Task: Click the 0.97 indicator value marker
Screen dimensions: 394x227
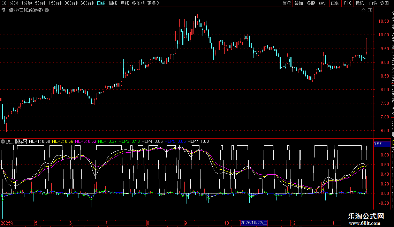Action: (378, 144)
